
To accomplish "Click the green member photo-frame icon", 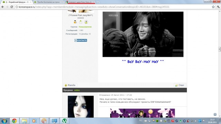I will click(x=86, y=22).
